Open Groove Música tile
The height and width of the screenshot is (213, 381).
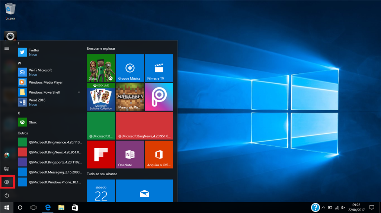(130, 68)
